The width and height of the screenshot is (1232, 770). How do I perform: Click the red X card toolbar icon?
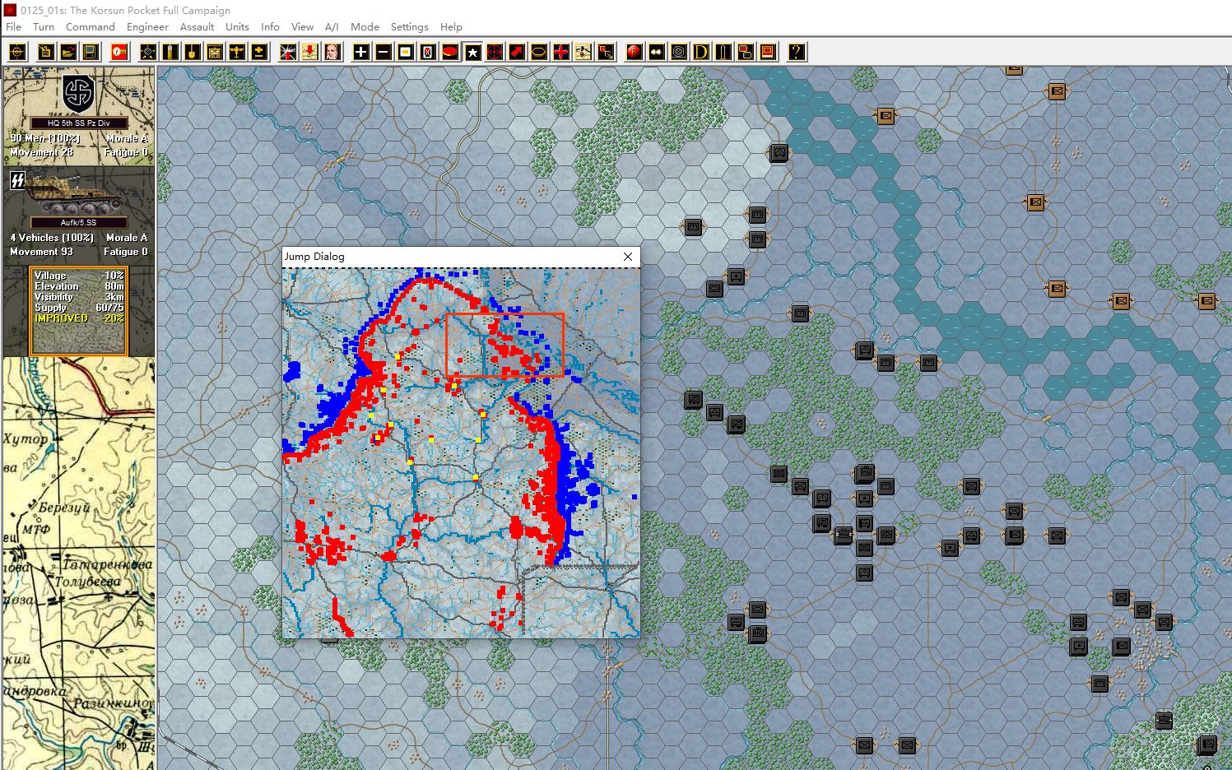click(427, 52)
